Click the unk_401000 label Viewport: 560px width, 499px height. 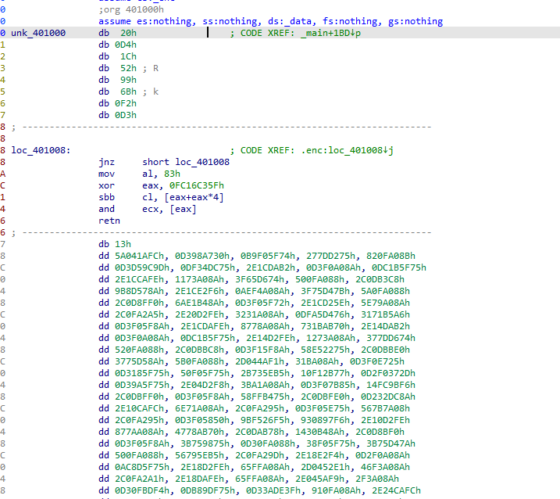[38, 33]
